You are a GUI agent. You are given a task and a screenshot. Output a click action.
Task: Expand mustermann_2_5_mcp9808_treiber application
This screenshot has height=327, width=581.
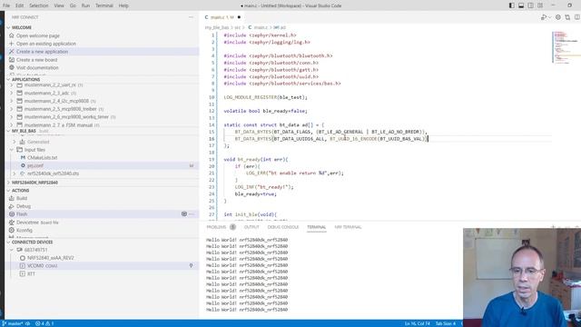[x=12, y=109]
